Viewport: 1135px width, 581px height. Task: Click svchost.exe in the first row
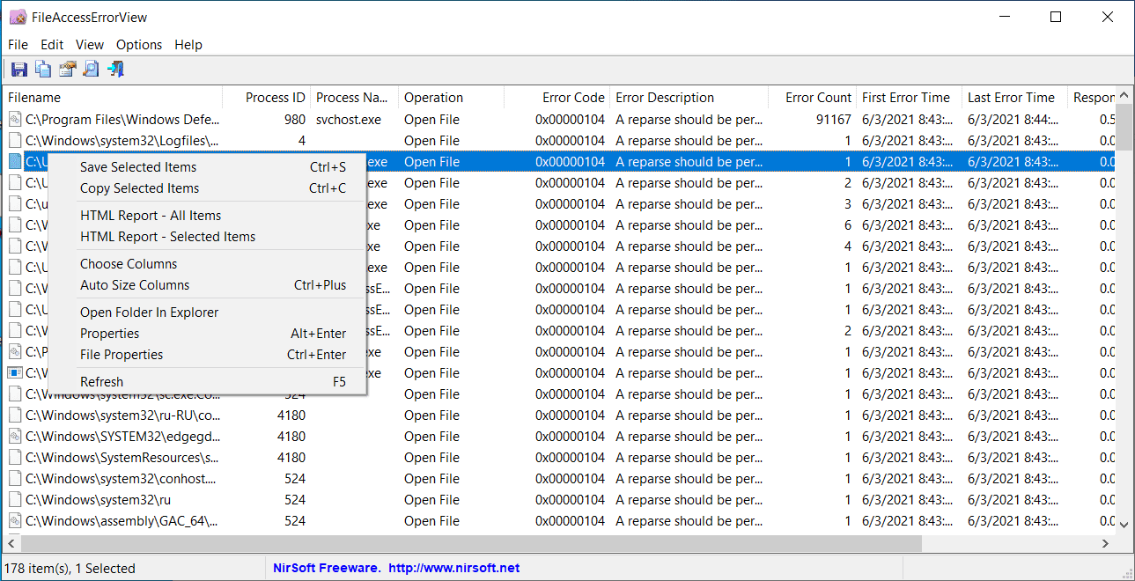pyautogui.click(x=349, y=120)
